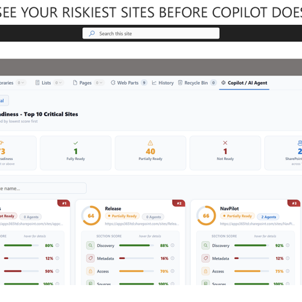Viewport: 302px width, 302px height.
Task: Click NavPilot Metadata tag icon
Action: [205, 259]
